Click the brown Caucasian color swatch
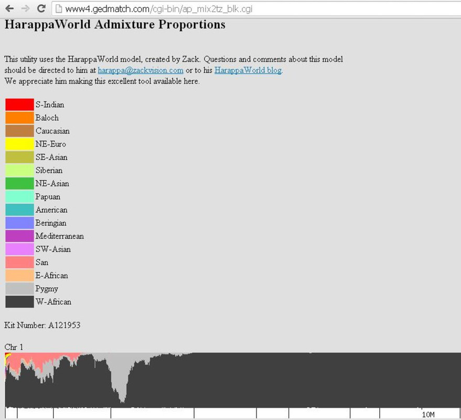This screenshot has width=461, height=420. [x=20, y=131]
